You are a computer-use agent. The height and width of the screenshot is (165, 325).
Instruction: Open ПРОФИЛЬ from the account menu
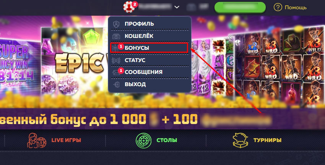[139, 24]
